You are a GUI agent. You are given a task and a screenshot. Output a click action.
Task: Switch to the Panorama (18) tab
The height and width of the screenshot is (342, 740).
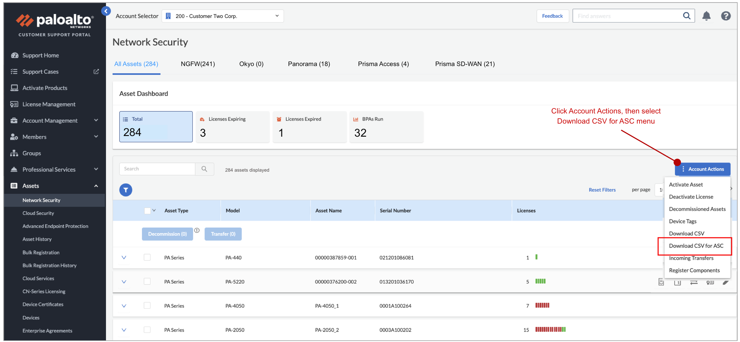[x=309, y=64]
